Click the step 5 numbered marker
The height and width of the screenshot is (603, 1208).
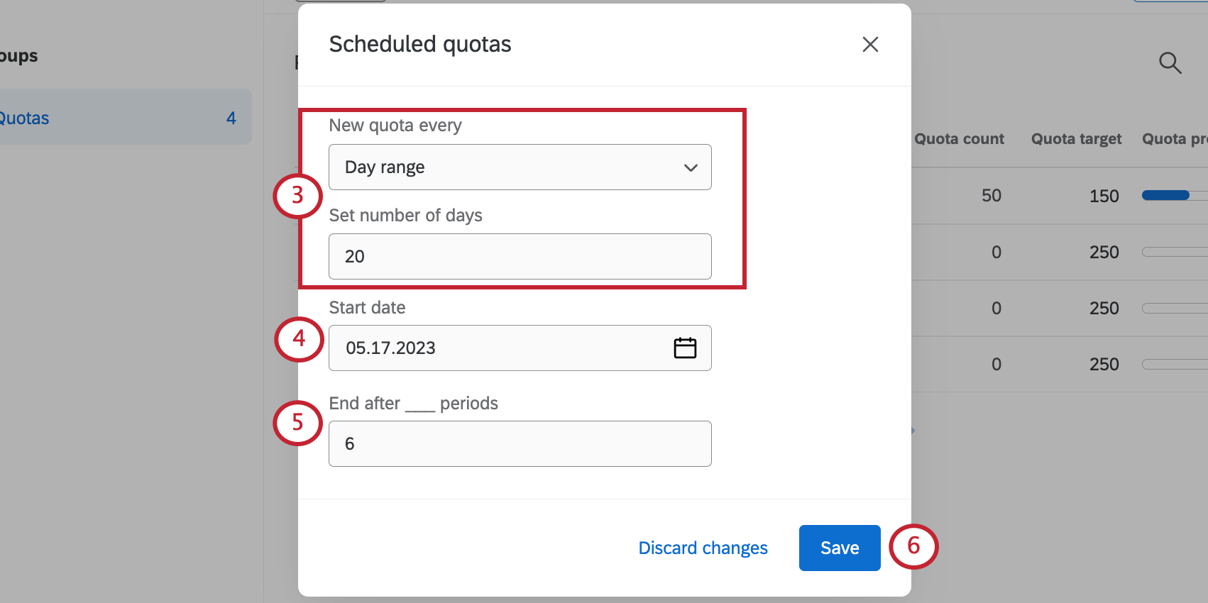[297, 423]
